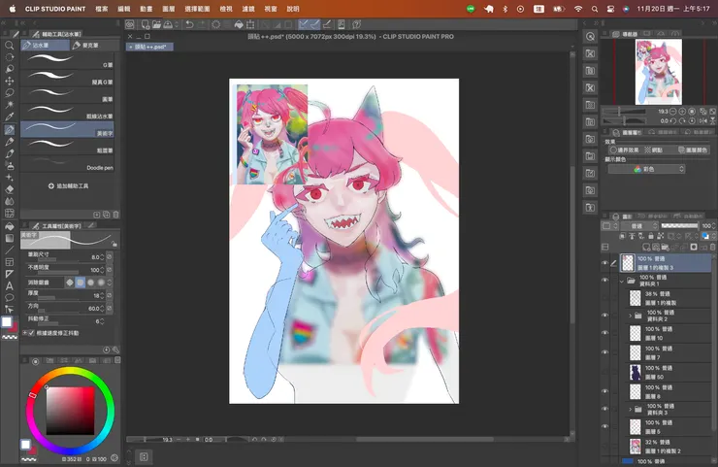Rotate canvas left in Navigator
This screenshot has height=467, width=718.
(x=672, y=121)
